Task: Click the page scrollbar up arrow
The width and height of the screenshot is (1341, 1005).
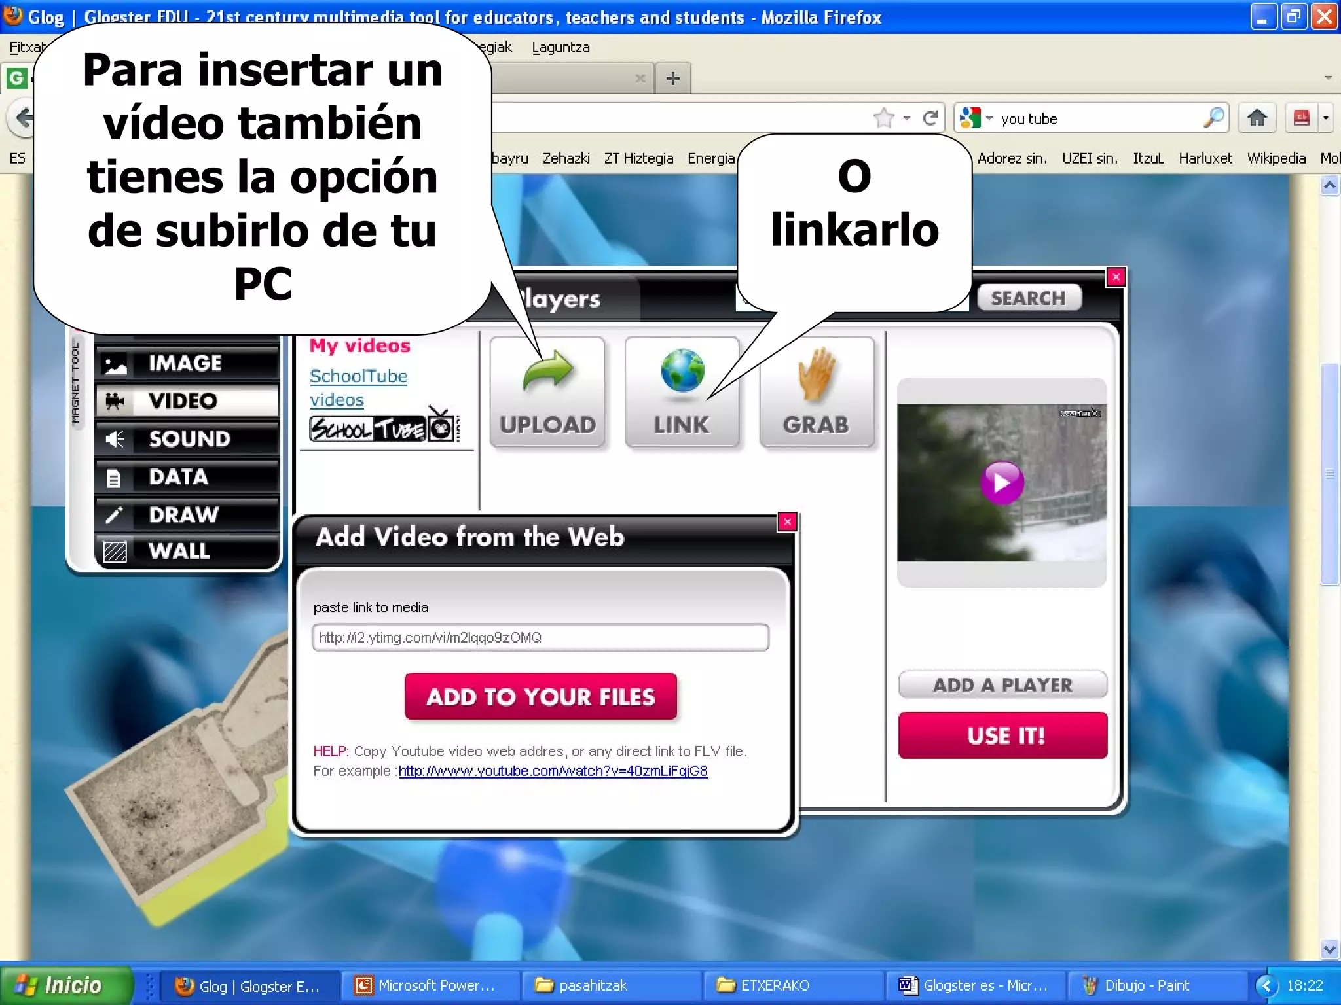Action: (x=1329, y=186)
